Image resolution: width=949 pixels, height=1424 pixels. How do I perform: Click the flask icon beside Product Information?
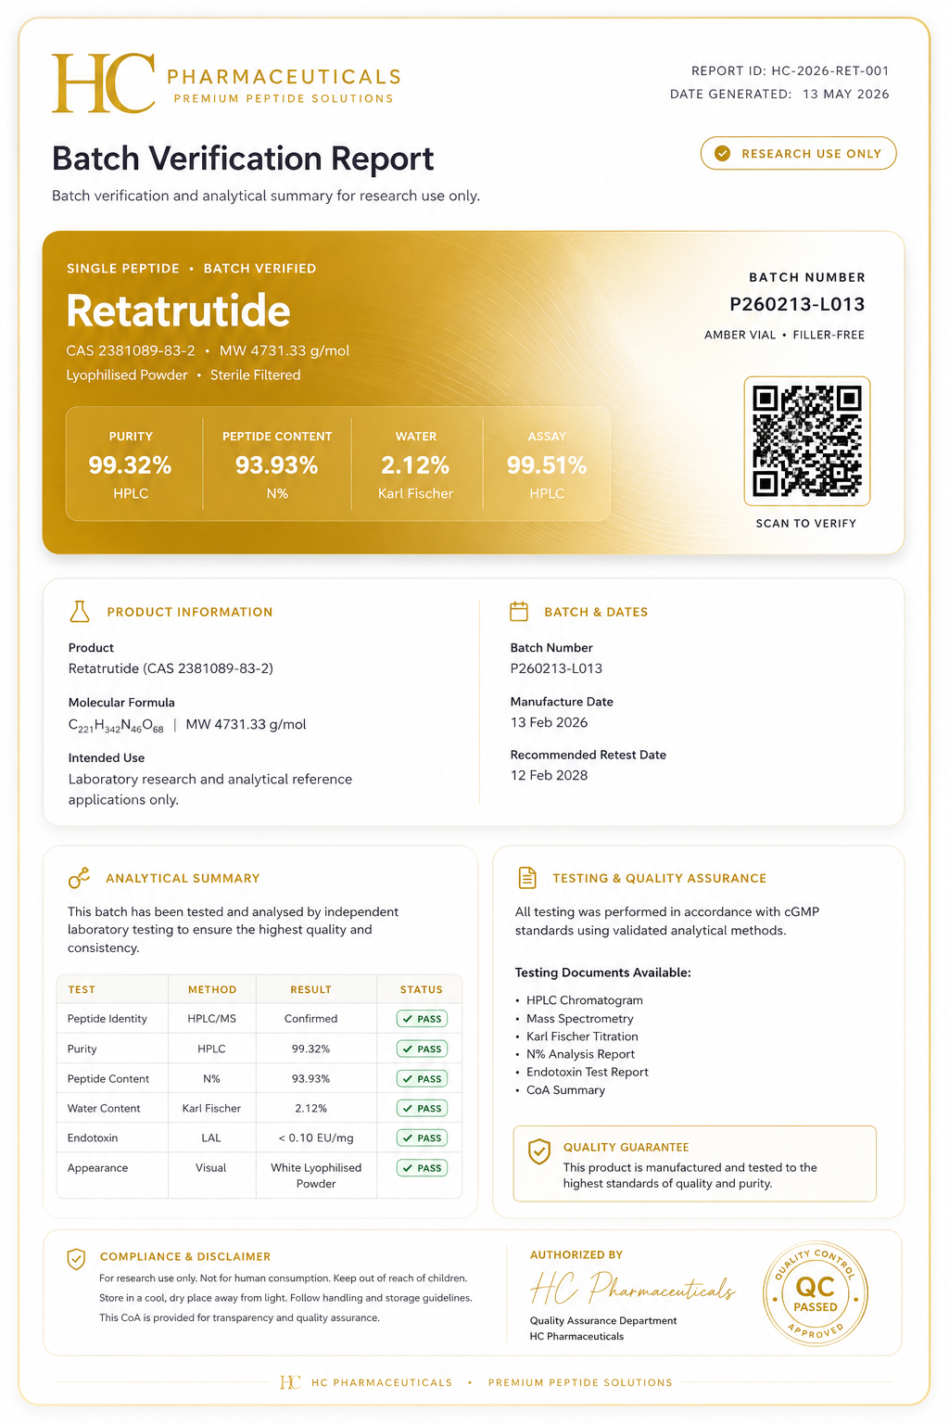tap(80, 612)
